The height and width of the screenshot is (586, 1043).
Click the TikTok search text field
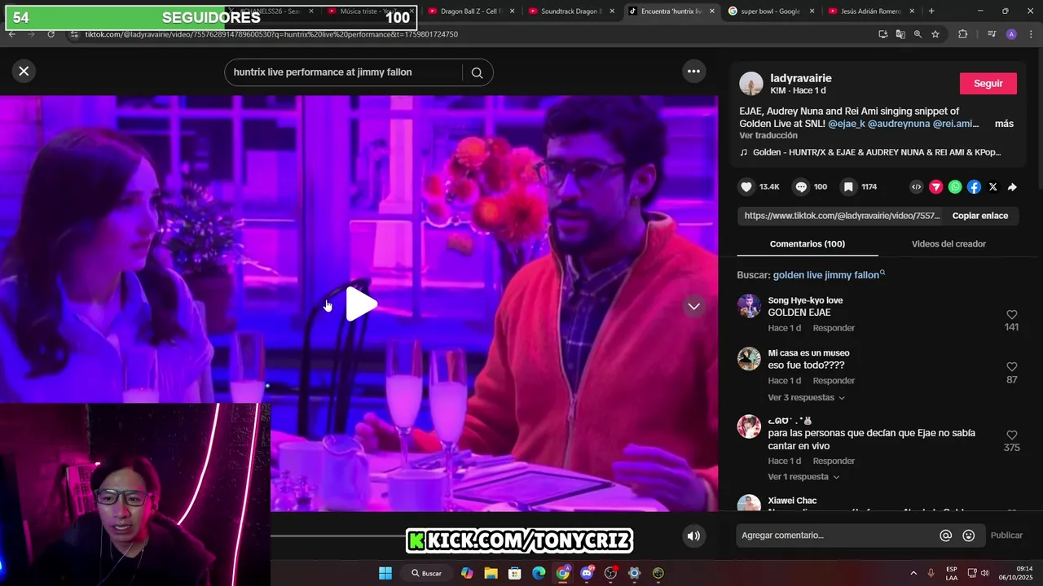click(342, 72)
